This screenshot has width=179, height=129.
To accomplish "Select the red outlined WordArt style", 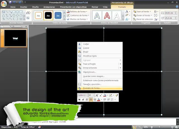I will click(x=107, y=16).
